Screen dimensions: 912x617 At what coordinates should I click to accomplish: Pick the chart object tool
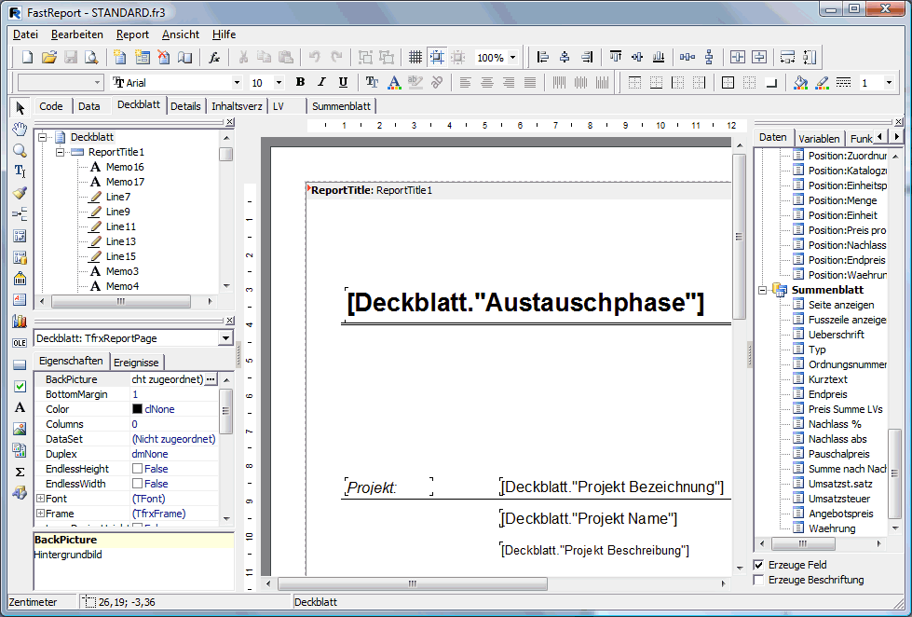(x=20, y=322)
